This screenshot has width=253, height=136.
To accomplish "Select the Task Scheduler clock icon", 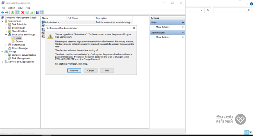I will click(x=10, y=24).
